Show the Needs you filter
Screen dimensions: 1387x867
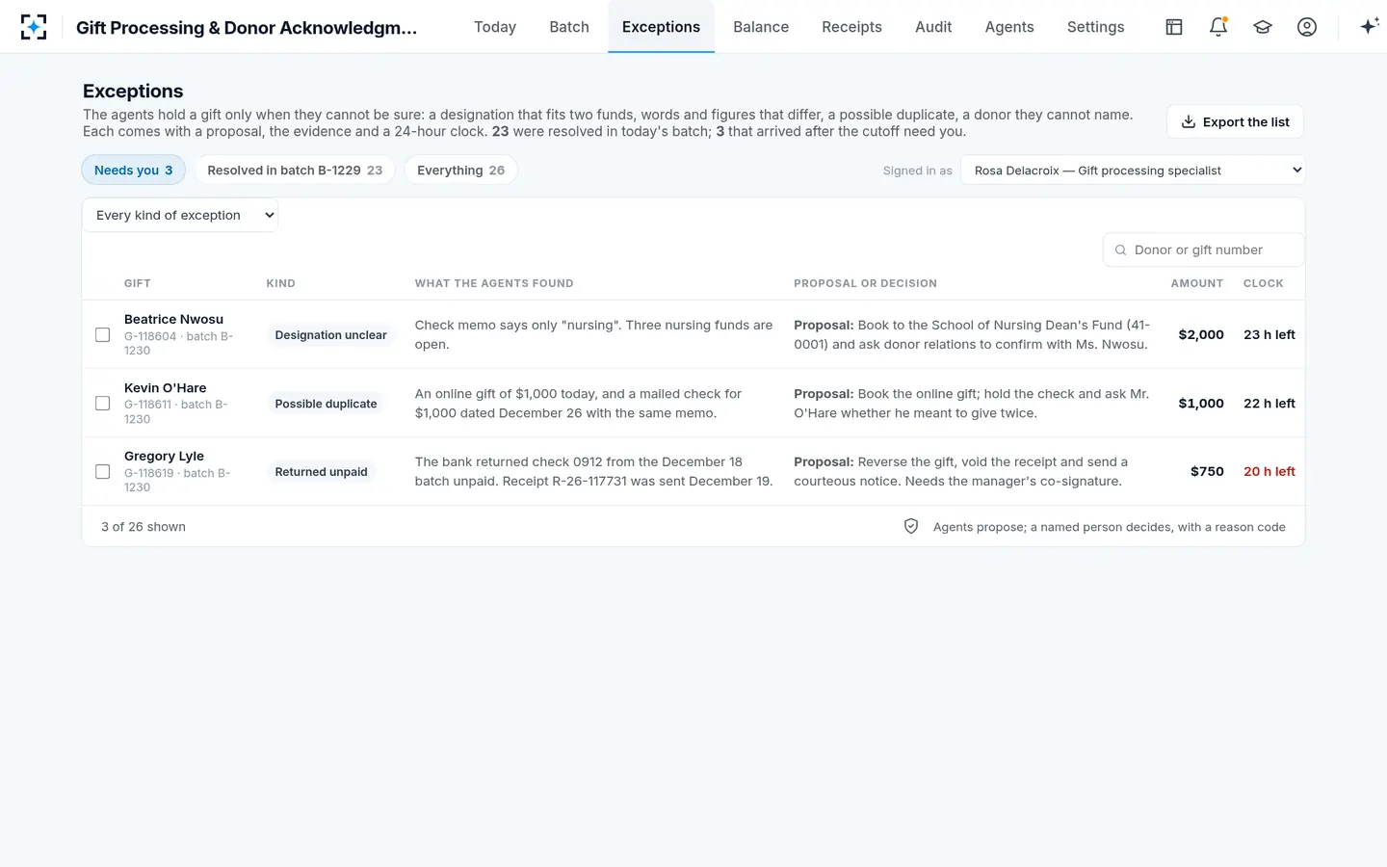coord(134,171)
